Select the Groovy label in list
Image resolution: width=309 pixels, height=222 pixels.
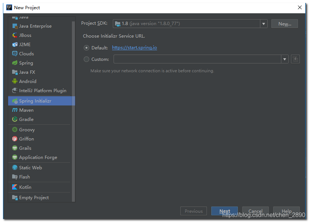pos(27,130)
